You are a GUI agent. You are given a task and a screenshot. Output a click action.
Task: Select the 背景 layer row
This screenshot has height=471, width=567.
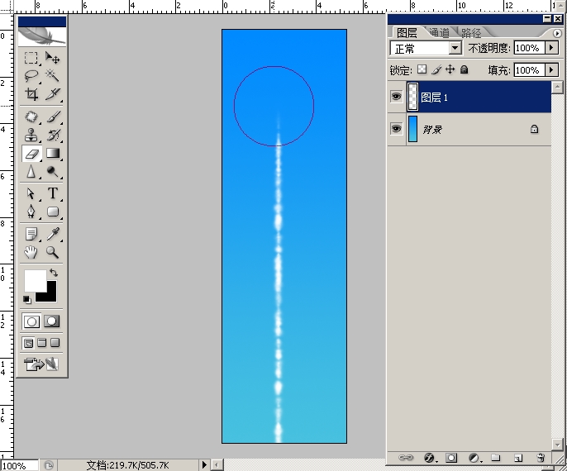[469, 129]
